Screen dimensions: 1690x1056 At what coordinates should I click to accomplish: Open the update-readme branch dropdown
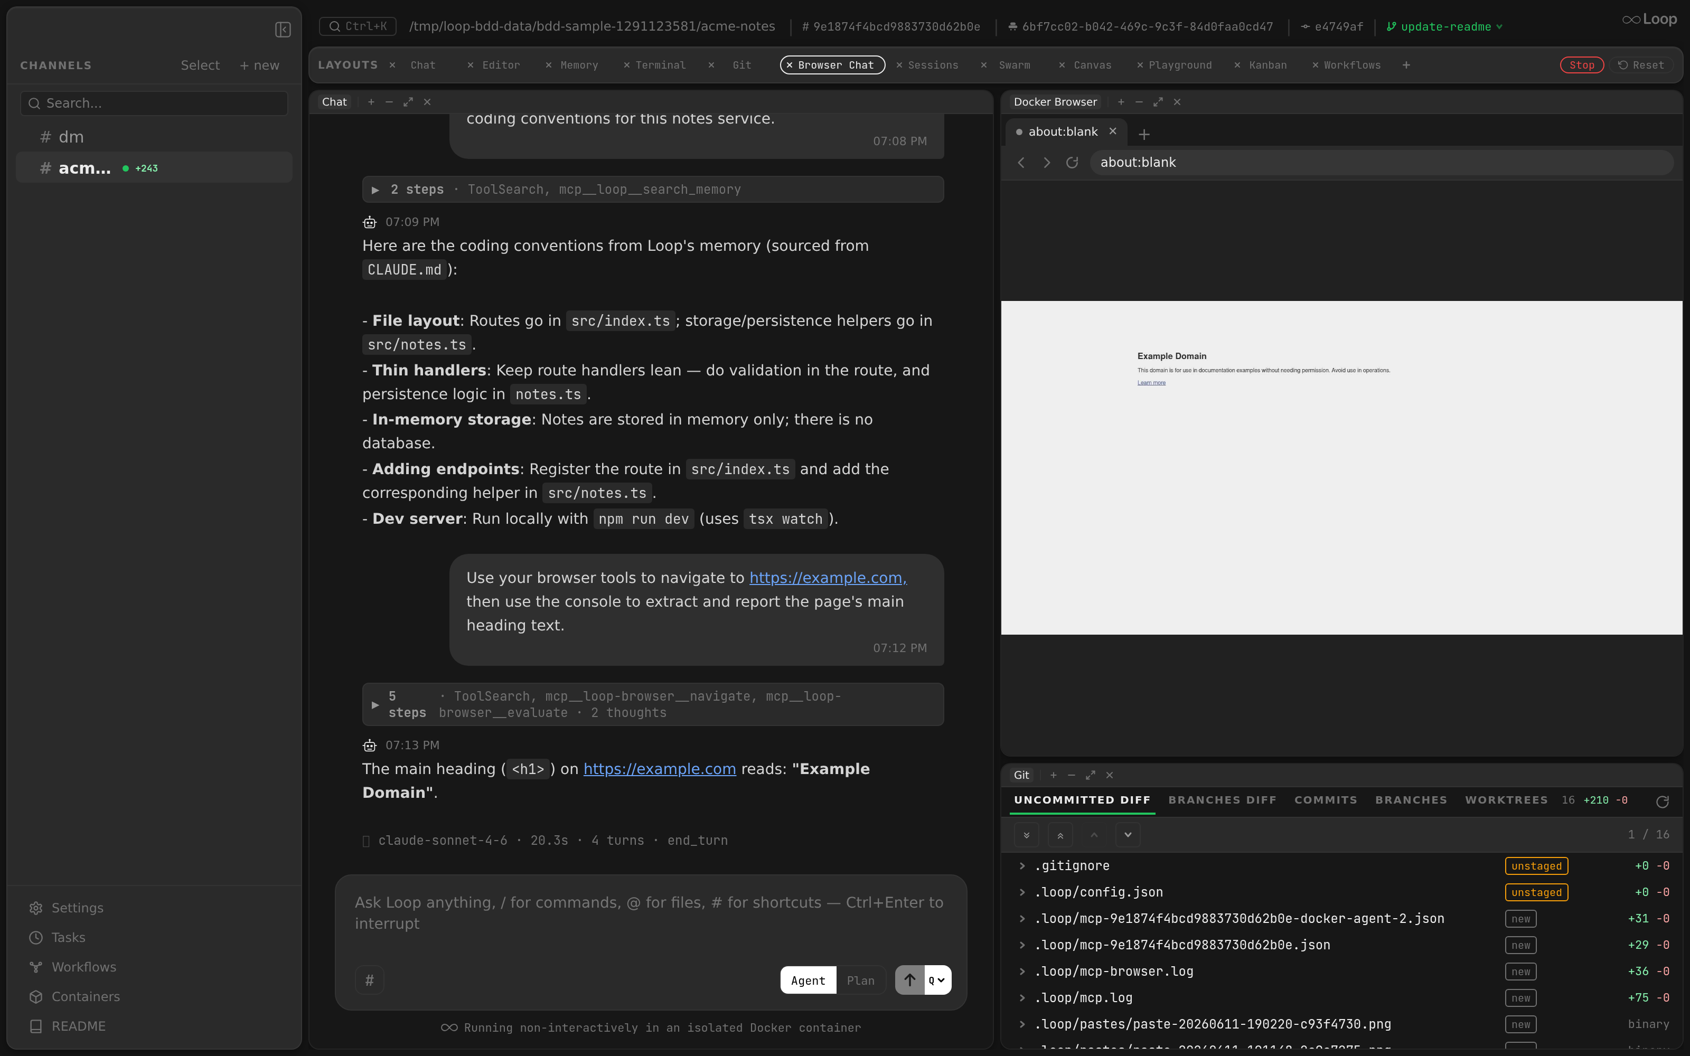coord(1444,26)
